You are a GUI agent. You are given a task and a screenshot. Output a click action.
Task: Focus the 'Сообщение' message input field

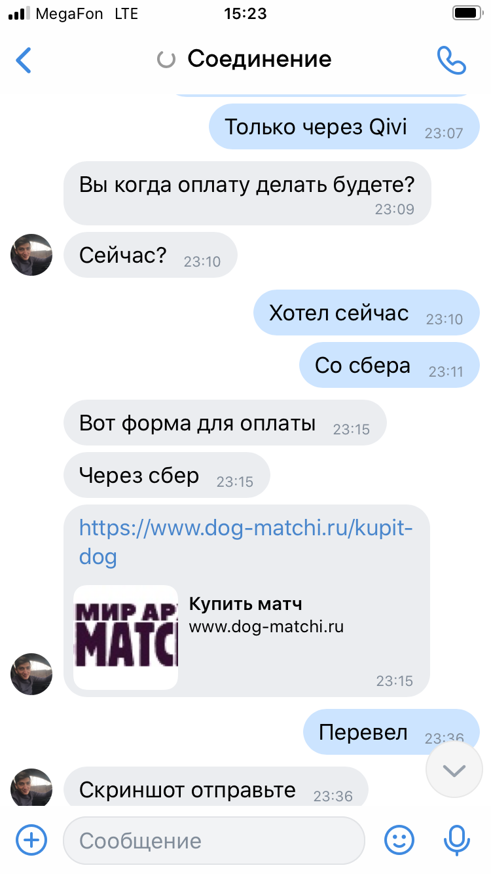(x=214, y=841)
